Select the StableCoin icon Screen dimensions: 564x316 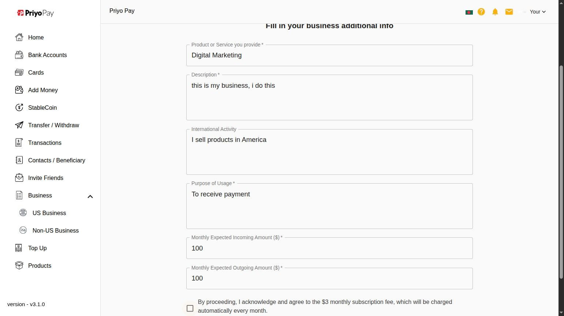pyautogui.click(x=19, y=108)
